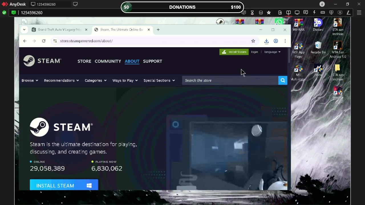Screen dimensions: 365x205
Task: Expand the language dropdown
Action: tap(272, 52)
